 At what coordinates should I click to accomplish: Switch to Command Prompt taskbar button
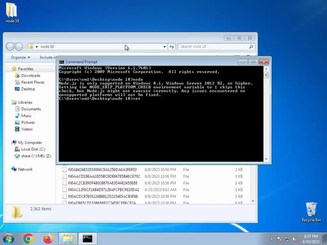[87, 239]
